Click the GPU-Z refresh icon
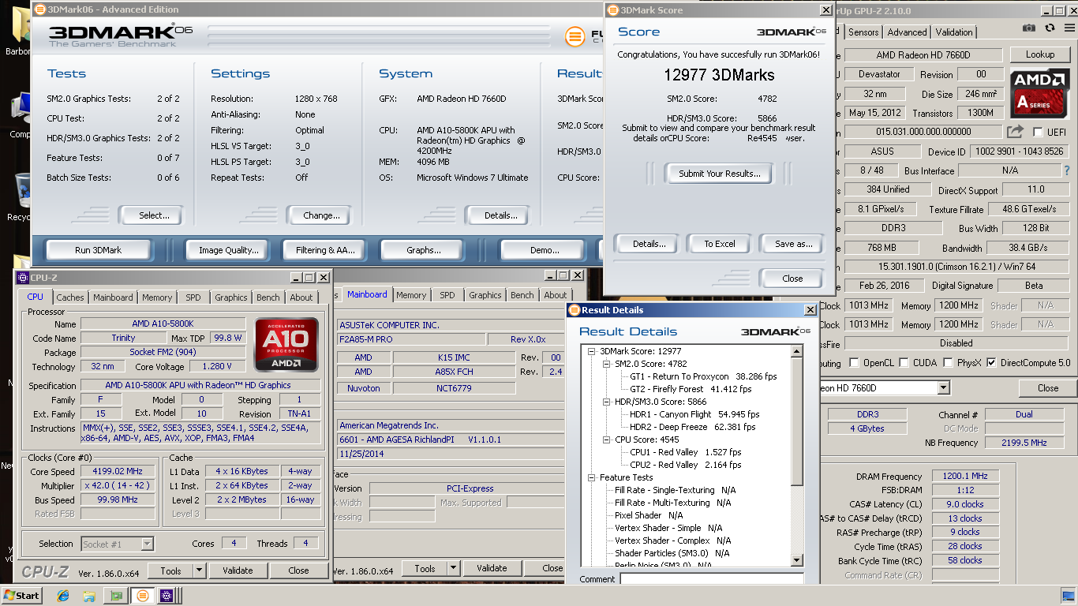Screen dimensions: 1078x606 pos(1050,28)
